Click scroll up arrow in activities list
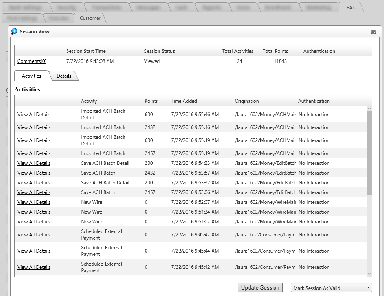This screenshot has width=384, height=296. tap(369, 108)
